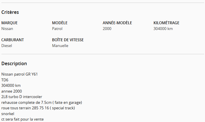Image resolution: width=205 pixels, height=122 pixels.
Task: Click the 'rehausse complete de 7.5cm' line
Action: tap(42, 102)
